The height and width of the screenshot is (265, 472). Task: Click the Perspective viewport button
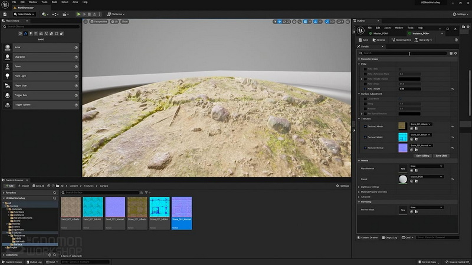pyautogui.click(x=99, y=22)
